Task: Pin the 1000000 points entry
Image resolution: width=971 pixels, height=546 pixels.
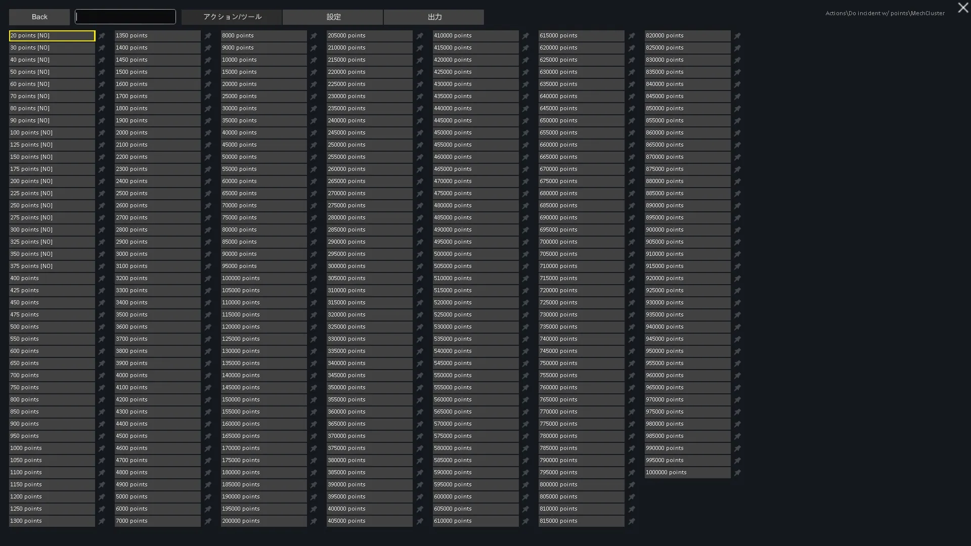Action: pos(737,473)
